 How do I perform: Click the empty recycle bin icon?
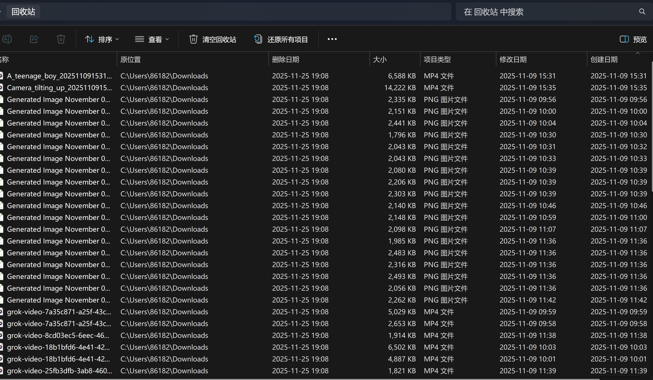pos(193,39)
